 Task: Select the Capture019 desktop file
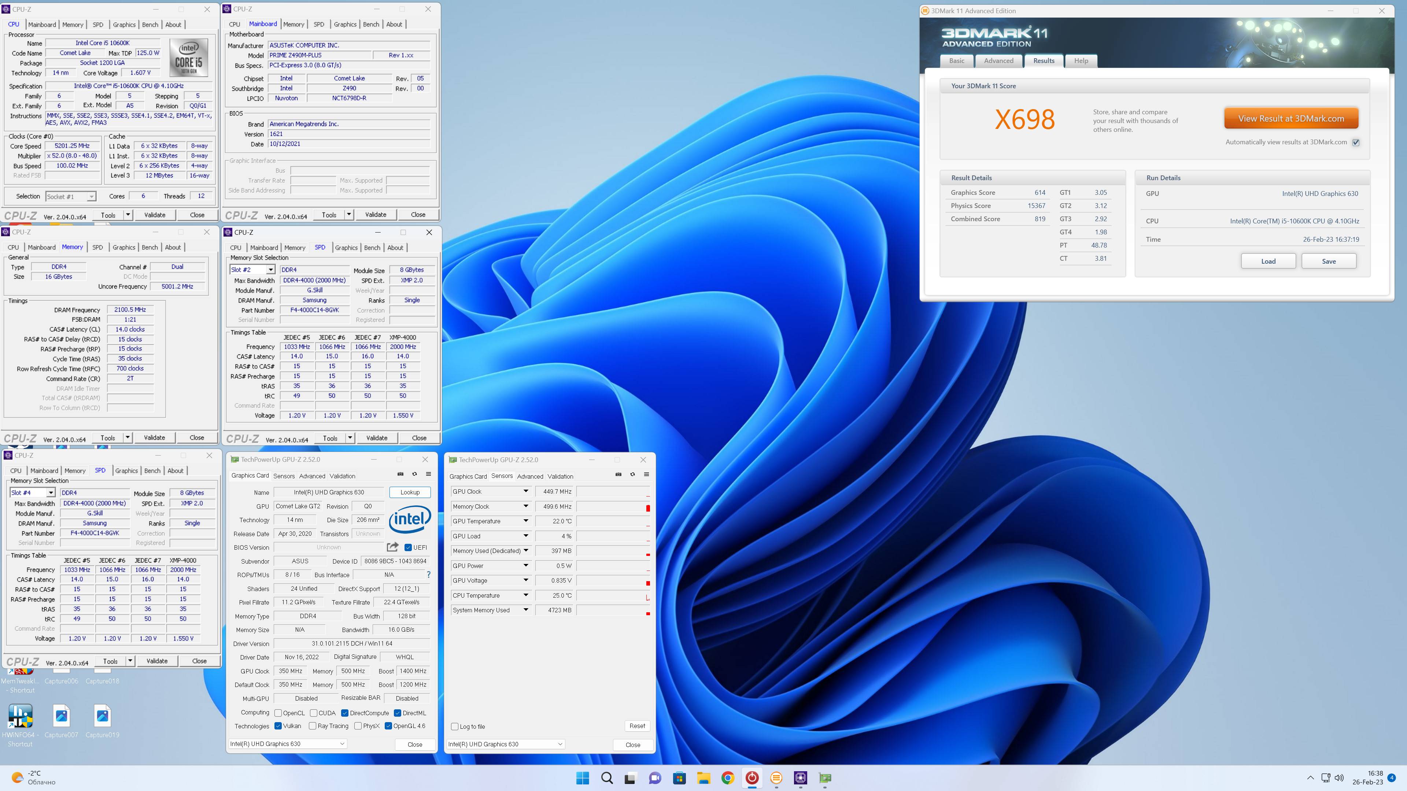[102, 721]
